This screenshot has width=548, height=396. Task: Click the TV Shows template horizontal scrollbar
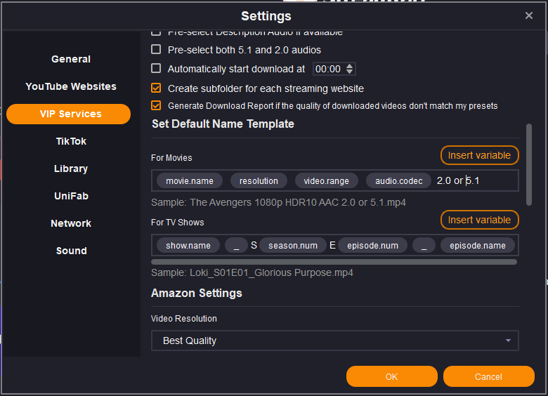coord(334,262)
